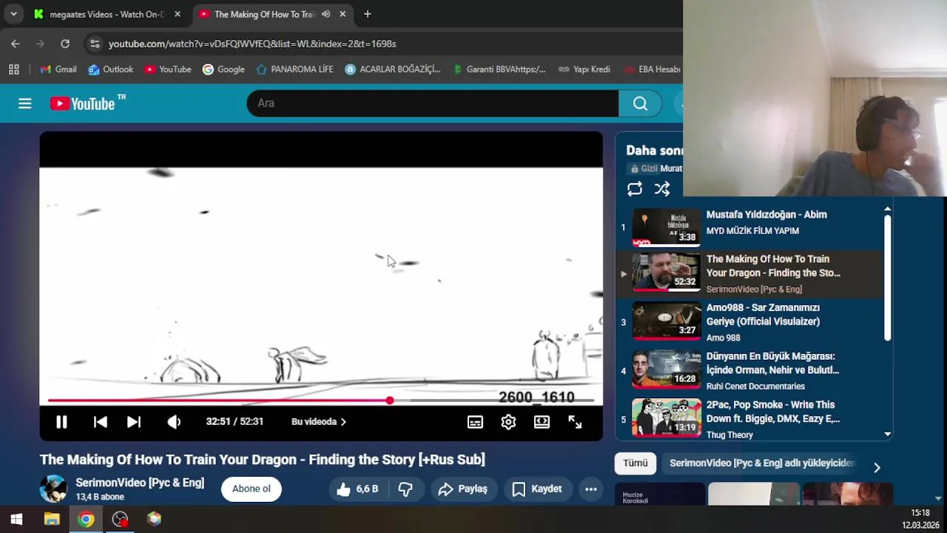Open the YouTube hamburger guide menu
This screenshot has height=533, width=947.
(x=25, y=104)
